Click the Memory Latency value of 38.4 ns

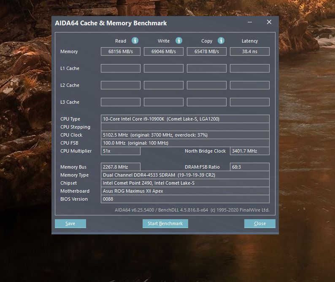click(249, 51)
